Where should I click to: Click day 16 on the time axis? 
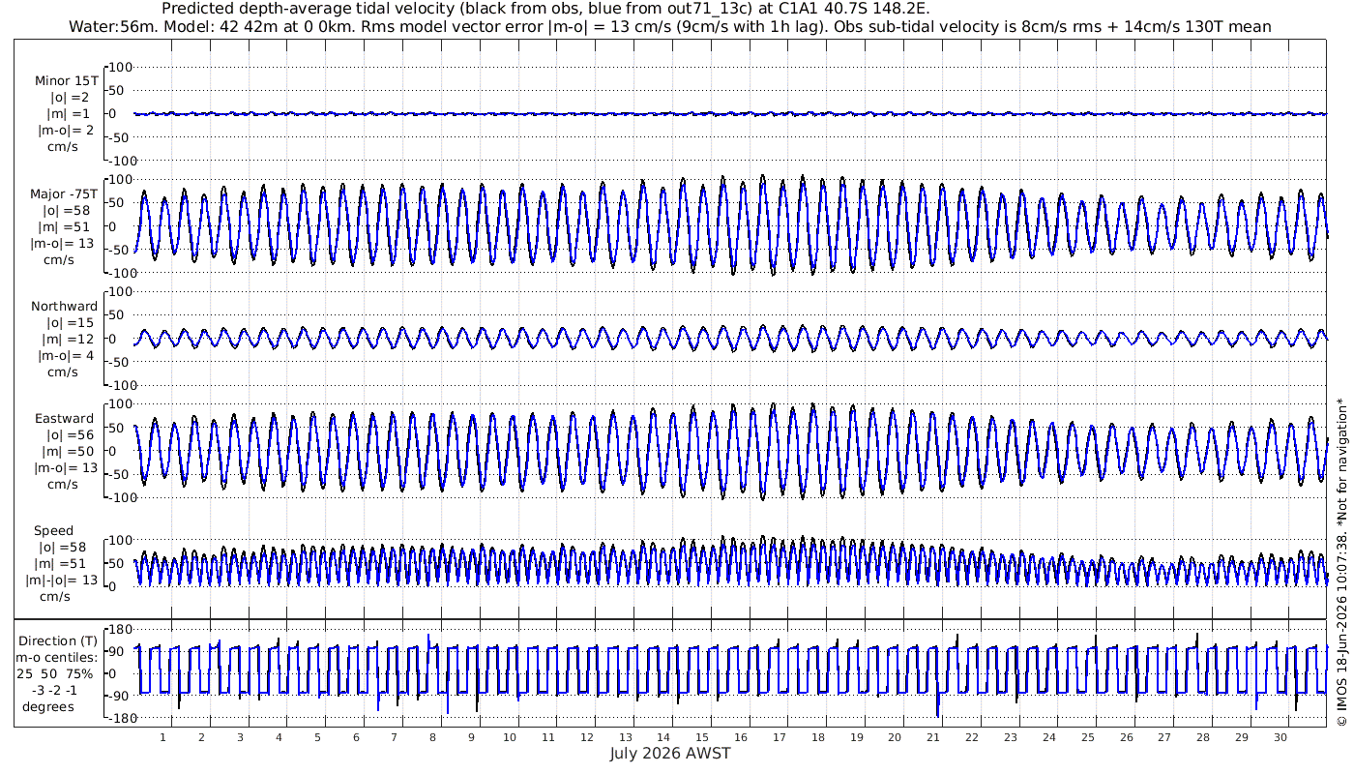coord(741,737)
